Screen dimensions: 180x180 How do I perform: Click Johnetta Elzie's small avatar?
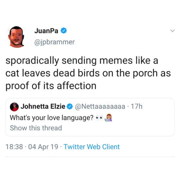[14, 106]
